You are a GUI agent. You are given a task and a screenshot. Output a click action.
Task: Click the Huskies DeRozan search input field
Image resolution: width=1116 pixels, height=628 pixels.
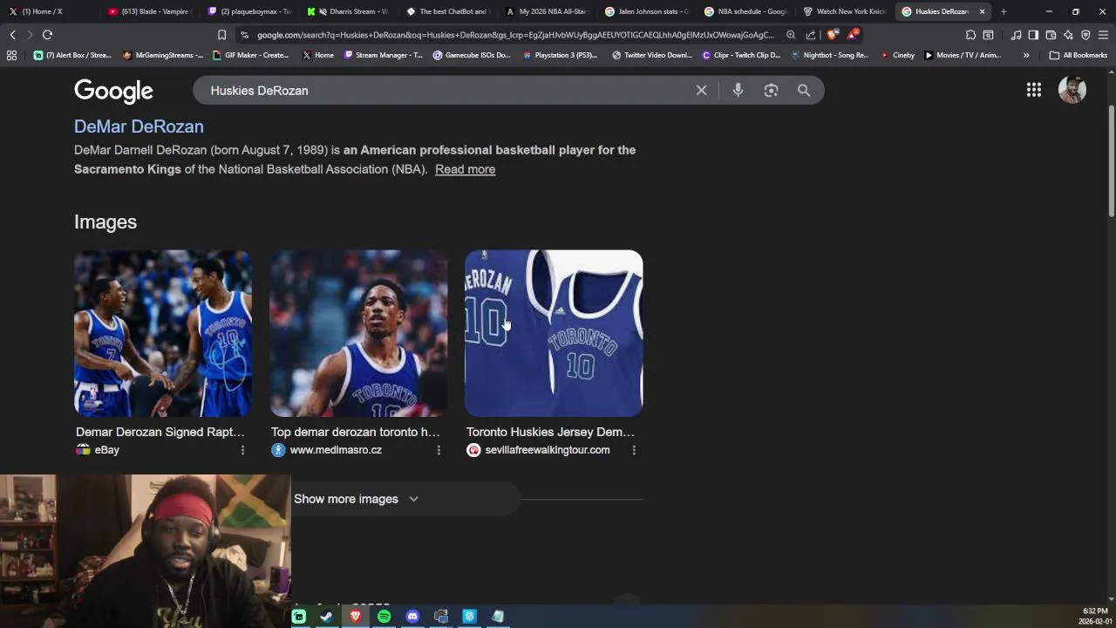point(445,90)
